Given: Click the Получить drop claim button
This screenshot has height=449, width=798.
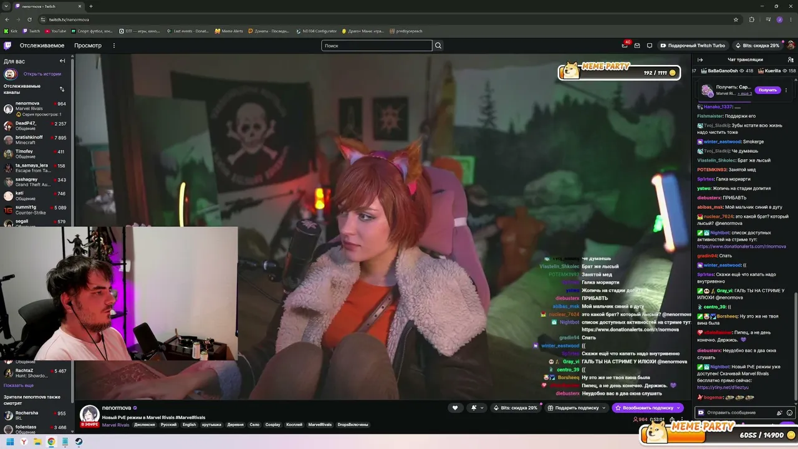Looking at the screenshot, I should pos(767,90).
